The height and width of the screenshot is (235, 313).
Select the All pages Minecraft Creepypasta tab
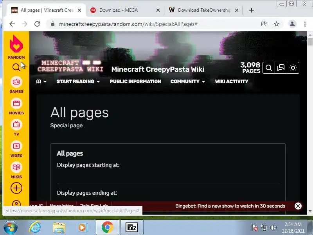[x=46, y=10]
